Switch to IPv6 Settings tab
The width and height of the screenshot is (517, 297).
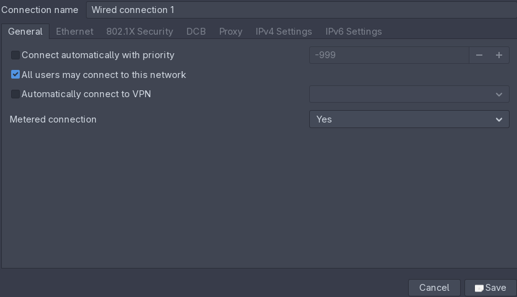[354, 32]
